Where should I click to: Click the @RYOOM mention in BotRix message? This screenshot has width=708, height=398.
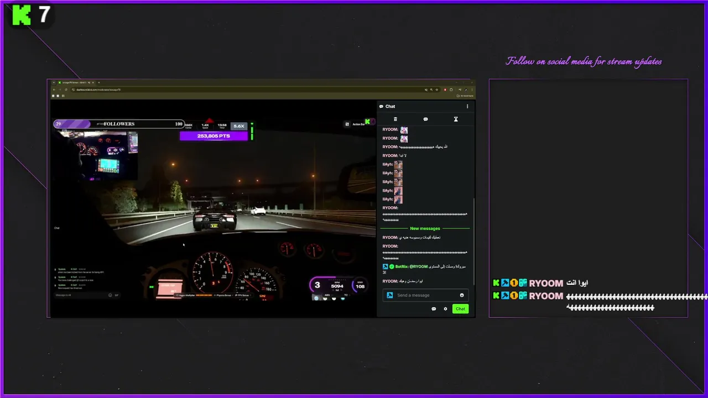coord(419,266)
